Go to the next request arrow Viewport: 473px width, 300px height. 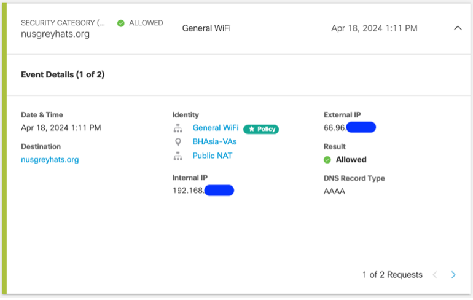[453, 275]
